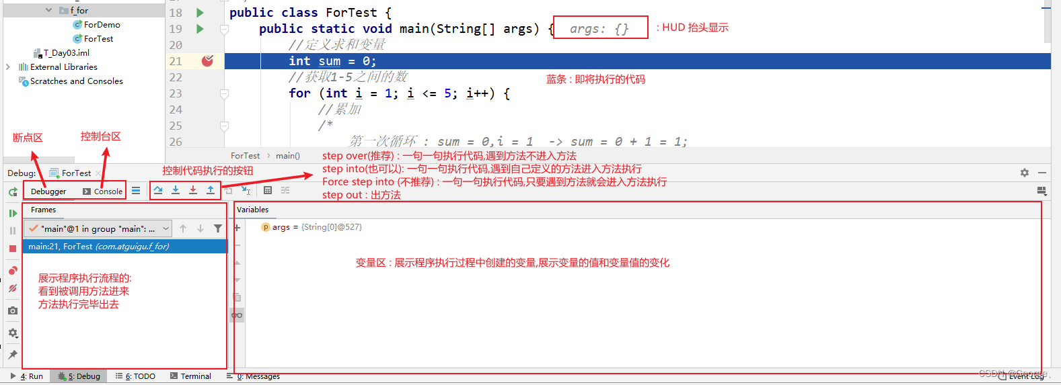Click line number 20 in the gutter
The width and height of the screenshot is (1061, 385).
tap(176, 45)
